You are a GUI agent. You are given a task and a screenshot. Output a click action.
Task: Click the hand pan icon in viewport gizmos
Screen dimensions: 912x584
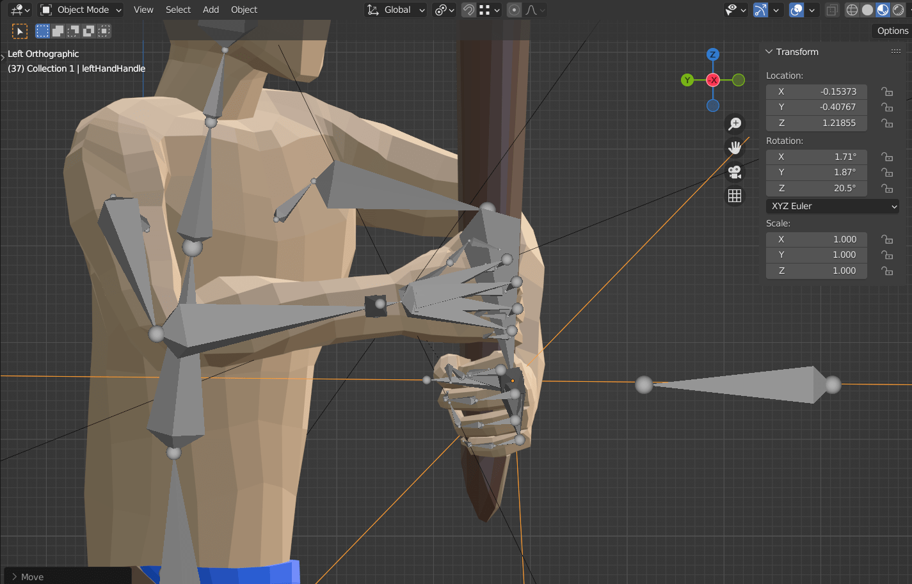pyautogui.click(x=734, y=147)
